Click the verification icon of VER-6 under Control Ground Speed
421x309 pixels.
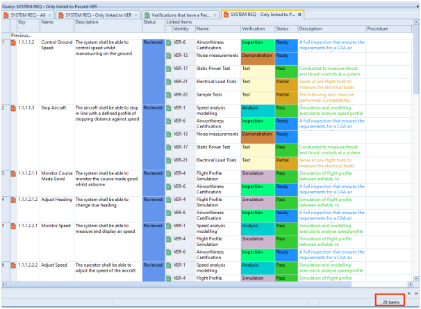coord(169,42)
